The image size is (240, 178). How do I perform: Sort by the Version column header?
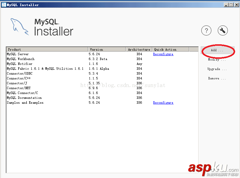click(x=107, y=49)
